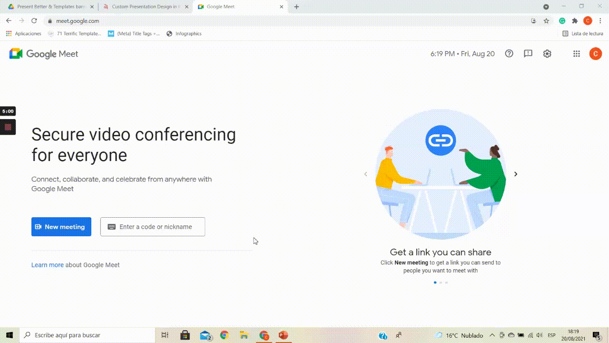Go forward in browser history
Viewport: 609px width, 343px height.
(21, 20)
